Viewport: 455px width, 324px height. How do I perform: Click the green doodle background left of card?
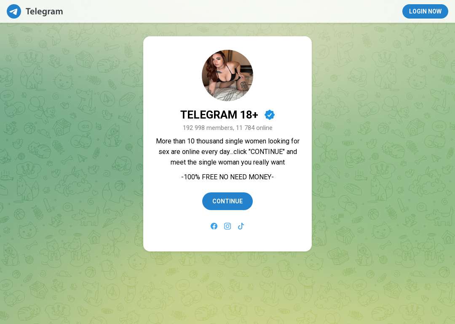pyautogui.click(x=71, y=145)
